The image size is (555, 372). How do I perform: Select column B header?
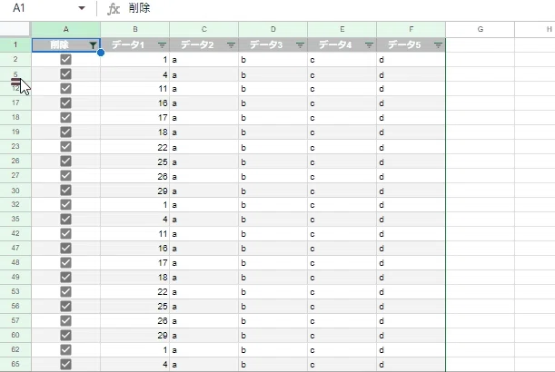[x=134, y=29]
